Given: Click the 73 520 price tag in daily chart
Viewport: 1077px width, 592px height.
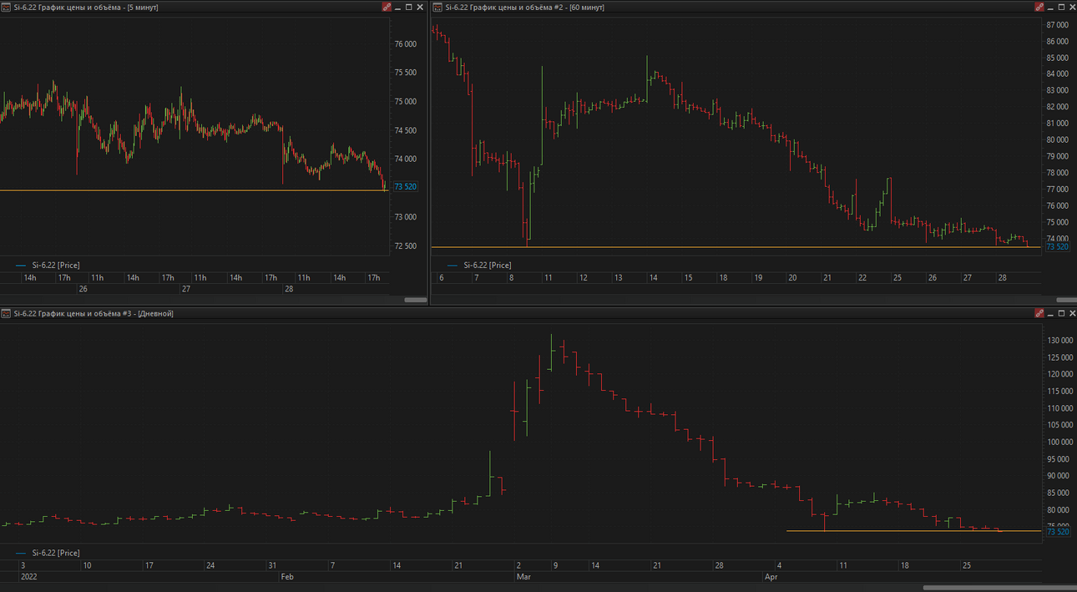Looking at the screenshot, I should click(1057, 531).
